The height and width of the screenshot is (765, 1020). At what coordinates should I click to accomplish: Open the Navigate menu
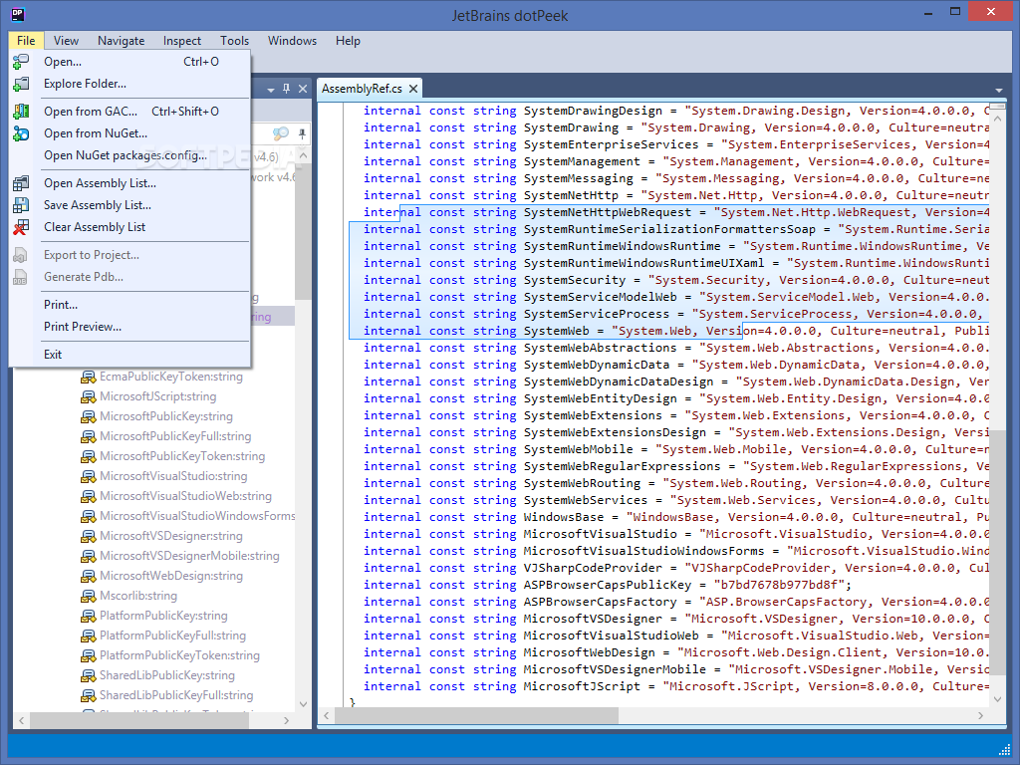121,40
